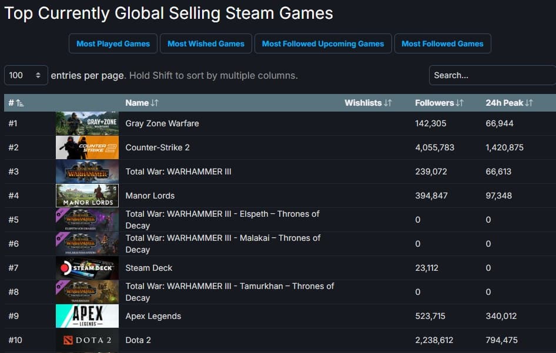This screenshot has width=556, height=353.
Task: Click sort arrows next to Name
Action: click(x=155, y=103)
